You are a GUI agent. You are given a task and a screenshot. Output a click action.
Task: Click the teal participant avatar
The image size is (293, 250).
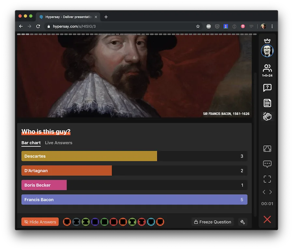(151, 222)
